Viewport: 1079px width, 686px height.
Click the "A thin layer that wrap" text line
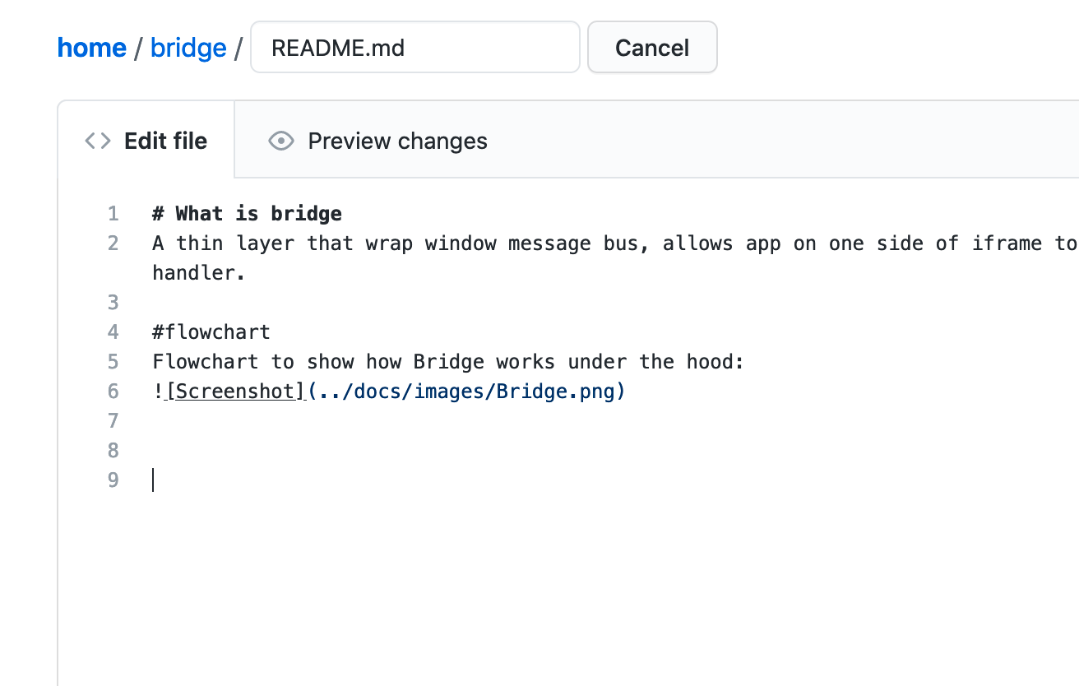click(615, 243)
